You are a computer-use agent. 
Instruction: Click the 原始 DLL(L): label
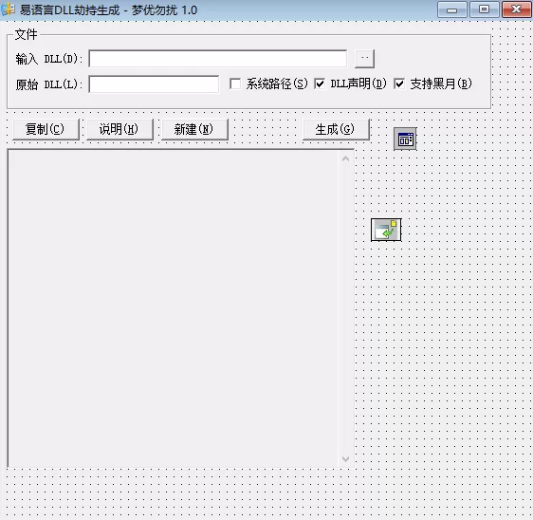tap(49, 84)
